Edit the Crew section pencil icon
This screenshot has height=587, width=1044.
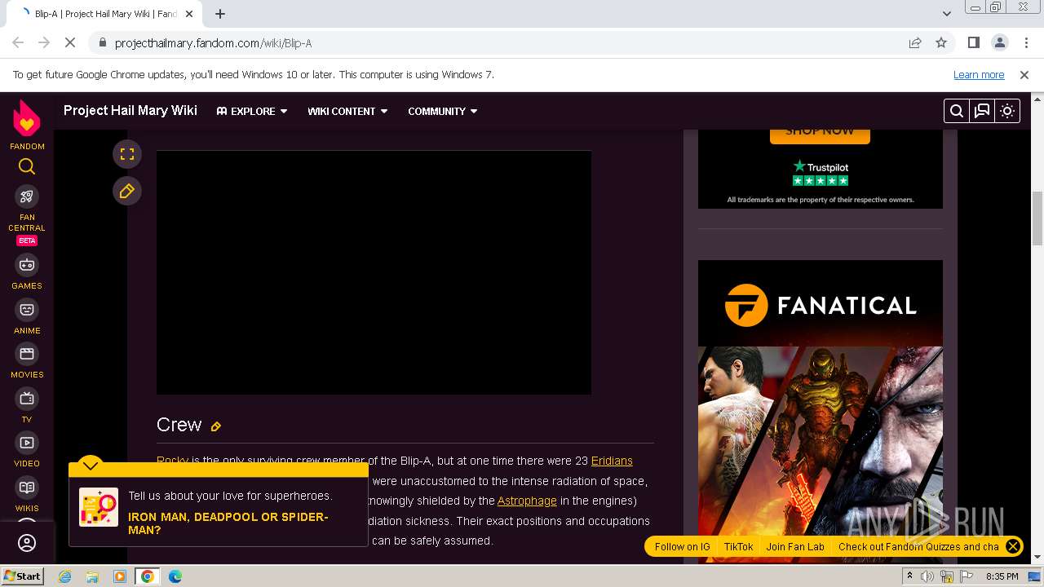click(216, 426)
